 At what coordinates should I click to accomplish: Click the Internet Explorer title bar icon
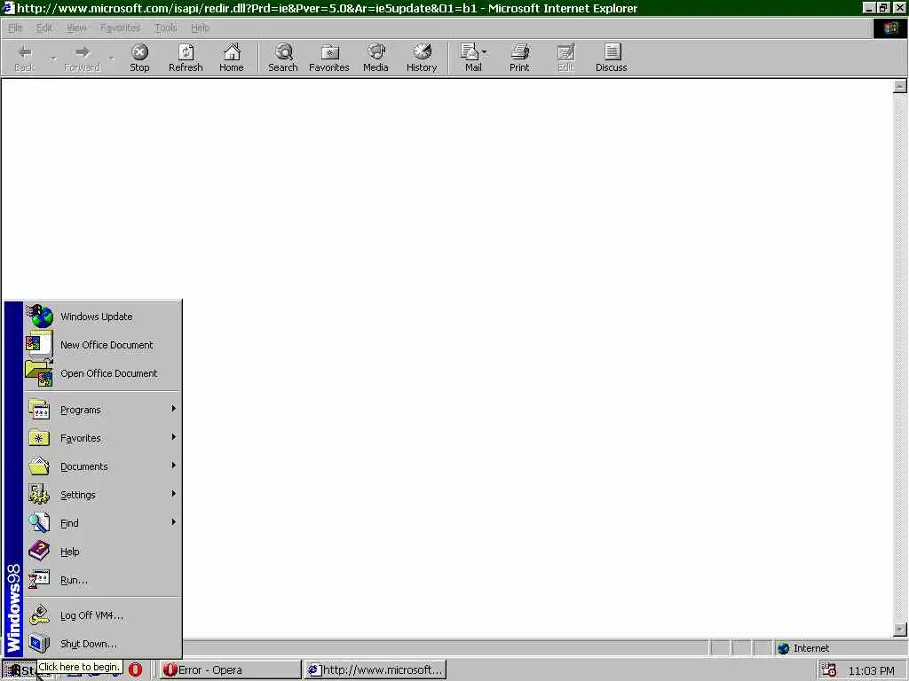point(8,8)
